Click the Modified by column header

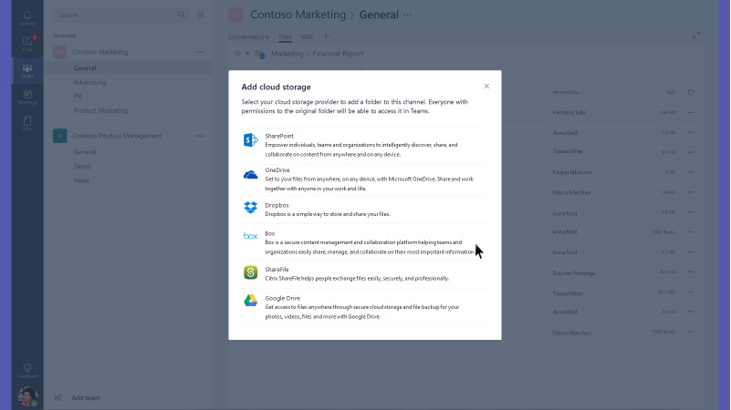(x=565, y=92)
